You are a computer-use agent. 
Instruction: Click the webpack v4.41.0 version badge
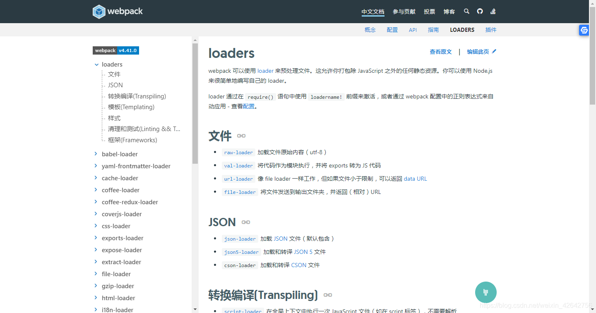click(x=115, y=50)
